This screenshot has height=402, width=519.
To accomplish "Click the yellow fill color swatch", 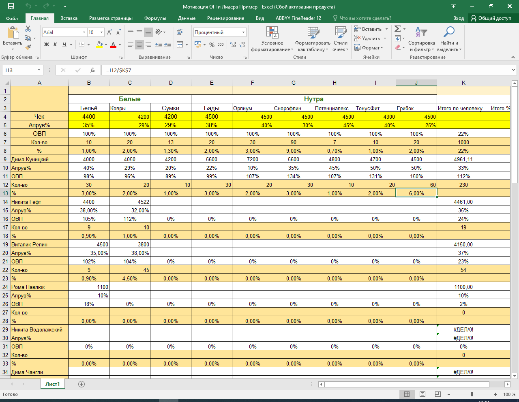I will coord(99,45).
